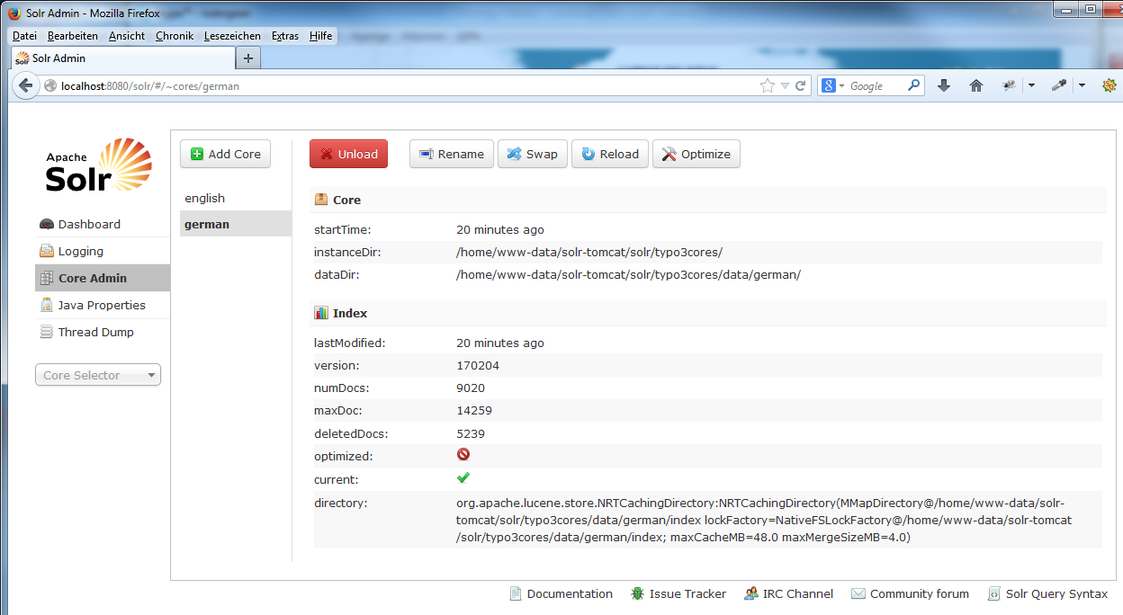Click the Firefox downloads arrow icon
Viewport: 1123px width, 615px height.
click(x=944, y=85)
